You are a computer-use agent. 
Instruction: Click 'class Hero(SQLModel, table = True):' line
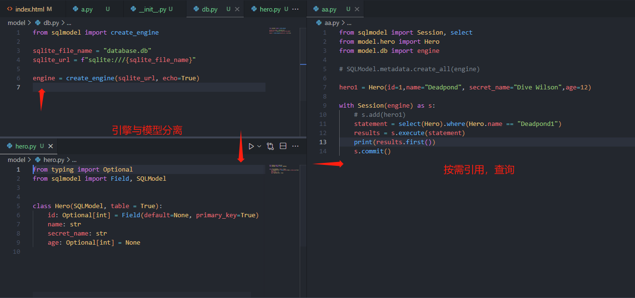(98, 206)
